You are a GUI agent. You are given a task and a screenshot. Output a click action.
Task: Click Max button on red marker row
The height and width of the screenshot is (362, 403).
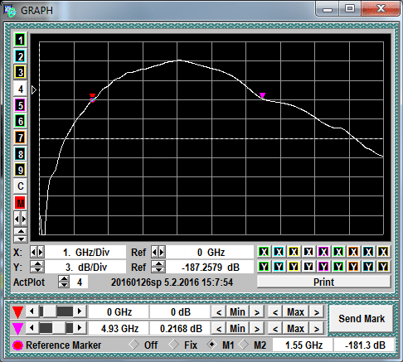295,312
